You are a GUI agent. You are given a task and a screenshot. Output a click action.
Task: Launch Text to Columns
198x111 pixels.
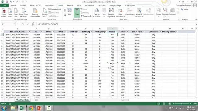(97, 13)
